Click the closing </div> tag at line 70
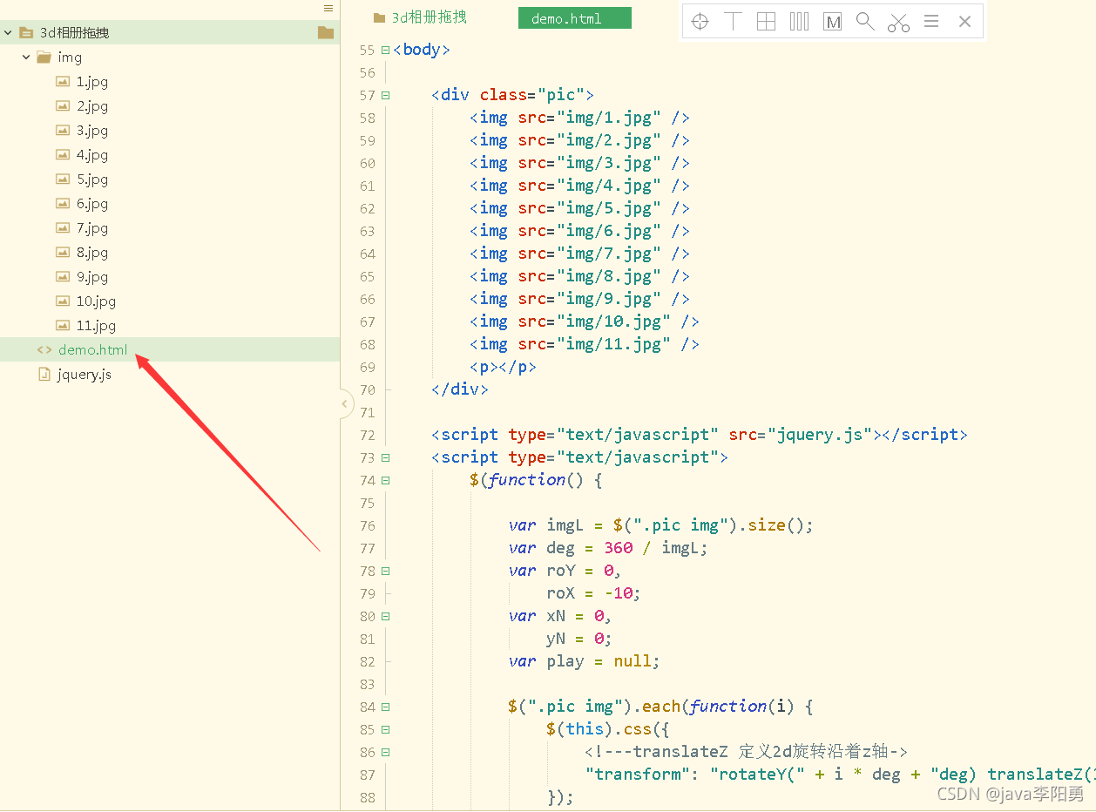 (460, 389)
